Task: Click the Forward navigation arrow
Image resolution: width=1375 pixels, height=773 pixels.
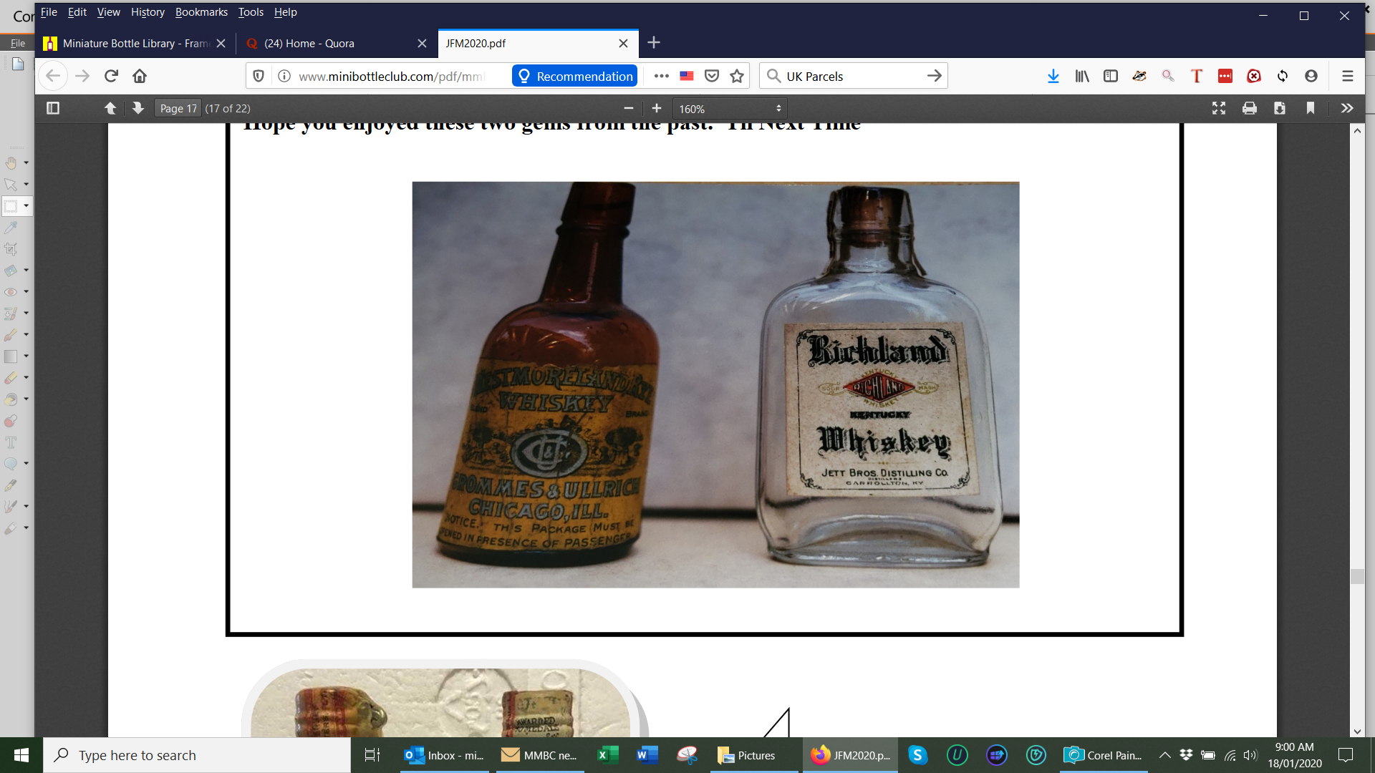Action: point(82,76)
